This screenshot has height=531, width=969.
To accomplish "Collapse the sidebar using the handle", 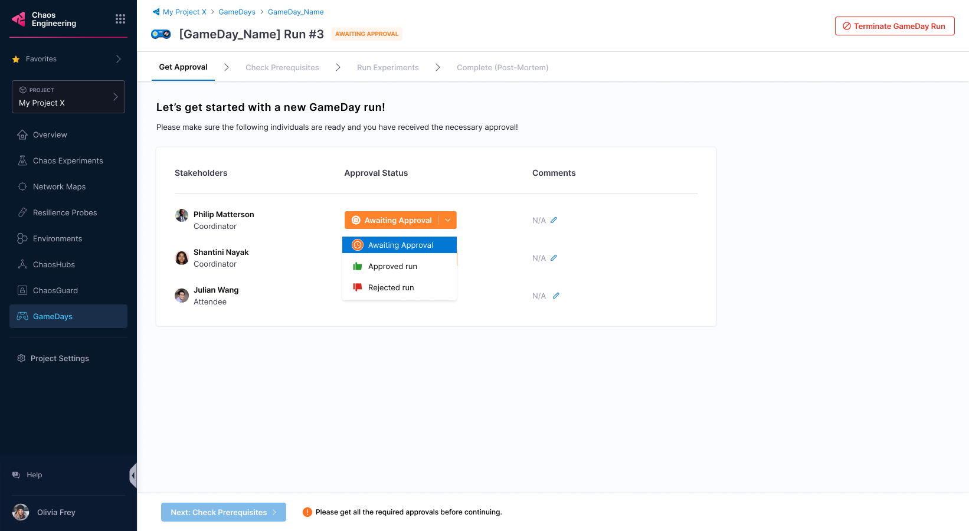I will 133,475.
